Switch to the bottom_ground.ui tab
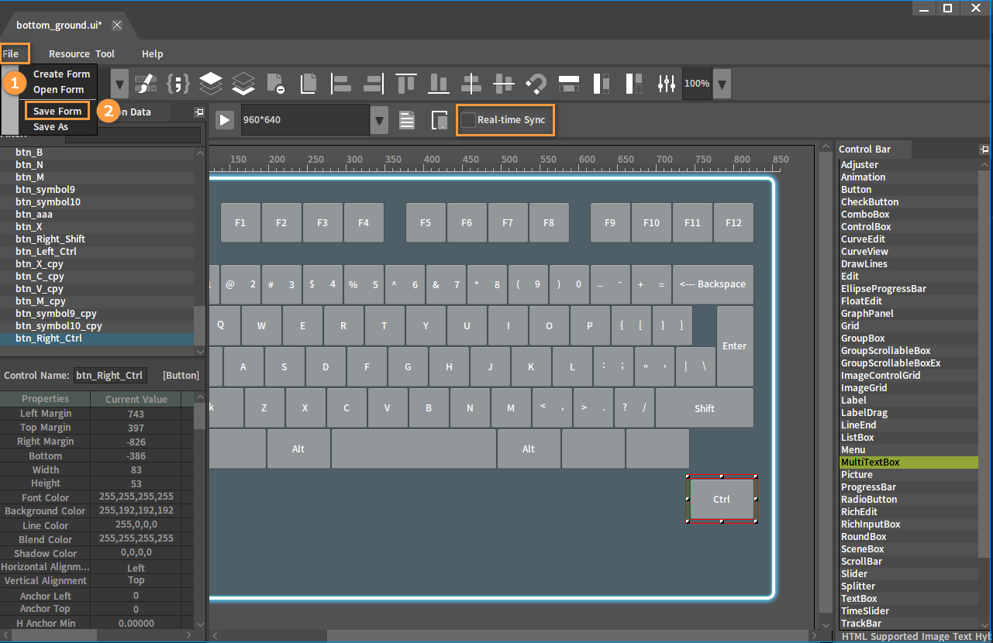Image resolution: width=993 pixels, height=643 pixels. 59,25
